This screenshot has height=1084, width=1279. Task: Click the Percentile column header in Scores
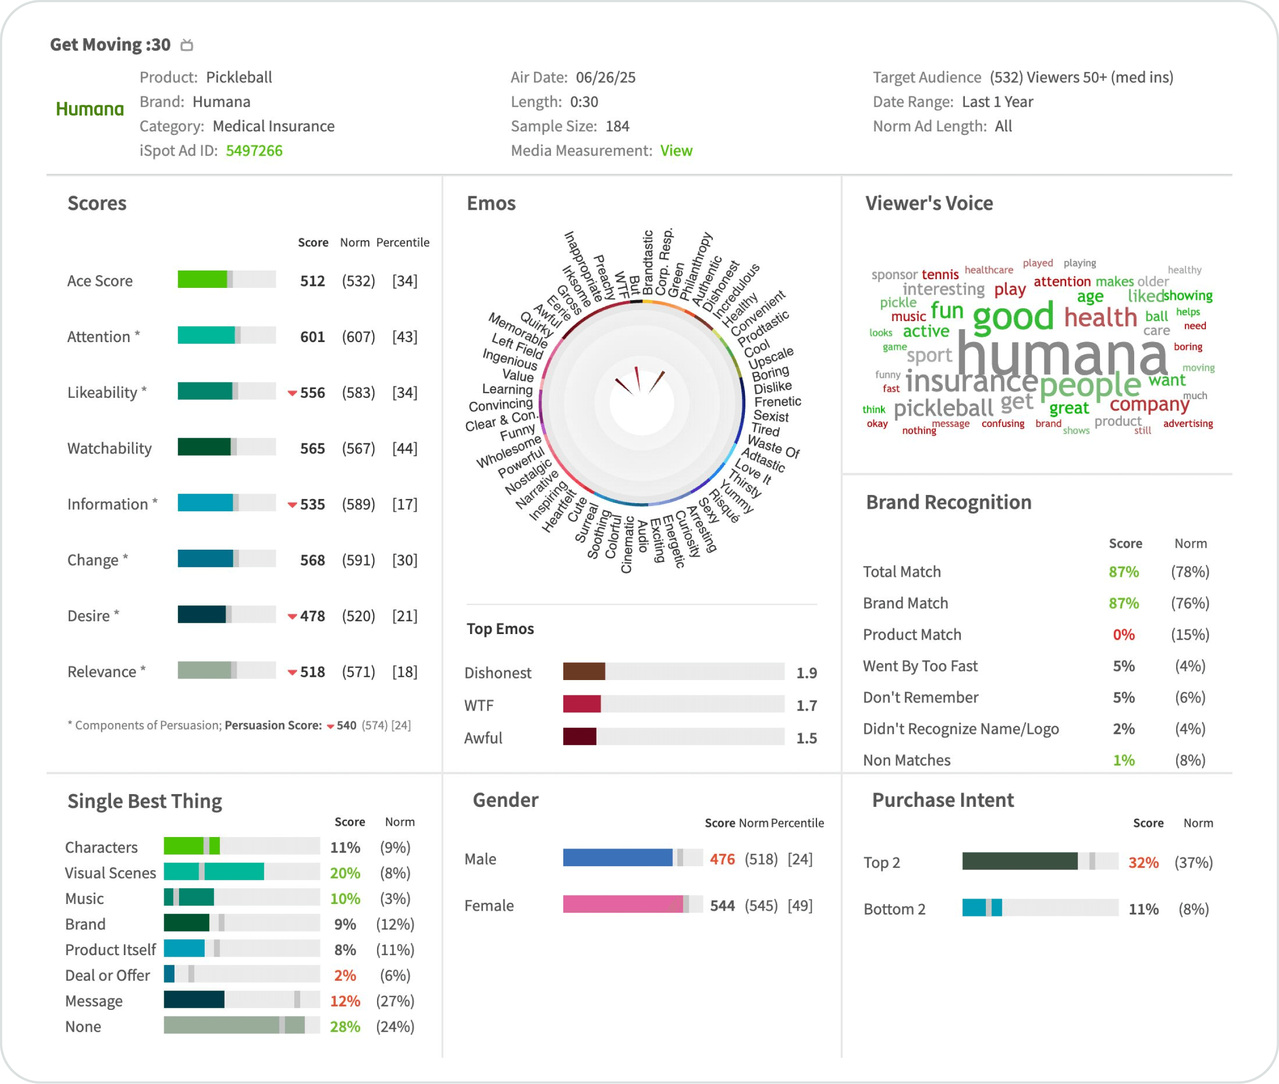(403, 243)
